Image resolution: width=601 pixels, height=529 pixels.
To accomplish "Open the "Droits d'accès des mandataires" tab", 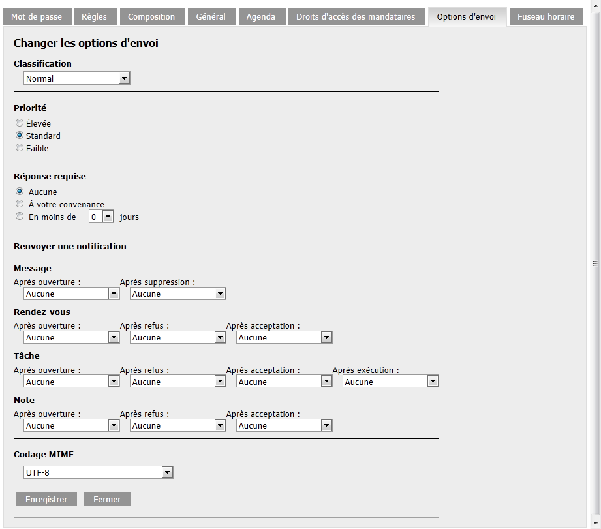I will coord(356,16).
